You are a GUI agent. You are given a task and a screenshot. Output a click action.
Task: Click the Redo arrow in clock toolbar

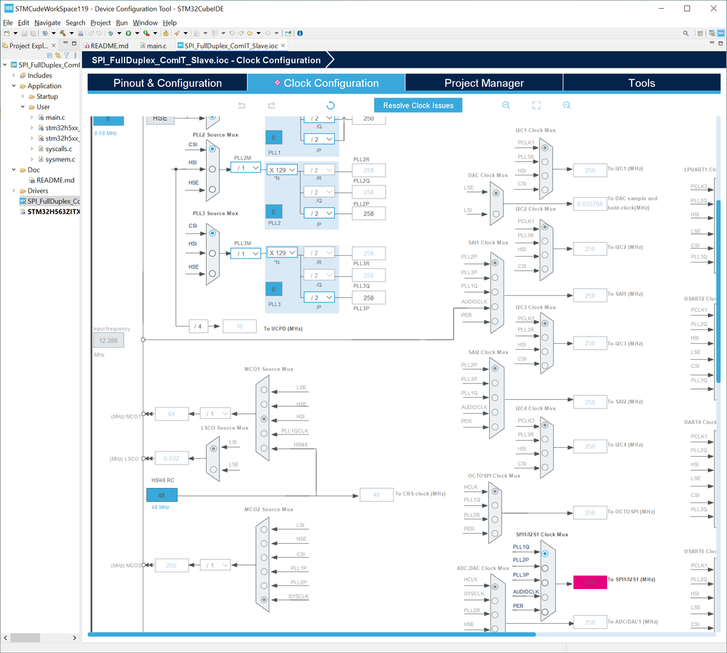[272, 105]
